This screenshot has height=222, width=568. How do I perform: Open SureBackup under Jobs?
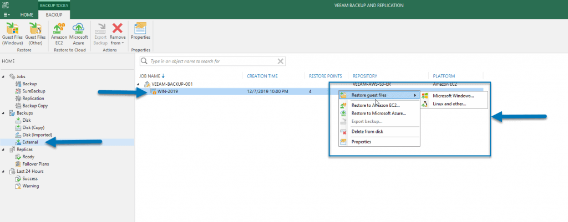33,91
